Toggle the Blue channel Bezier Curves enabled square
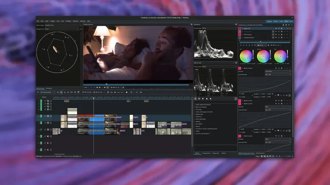The image size is (330, 185). pyautogui.click(x=240, y=136)
